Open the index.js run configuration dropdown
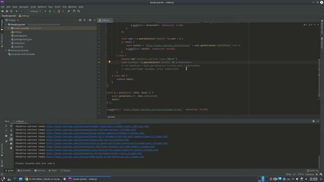The height and width of the screenshot is (182, 324). (x=35, y=11)
